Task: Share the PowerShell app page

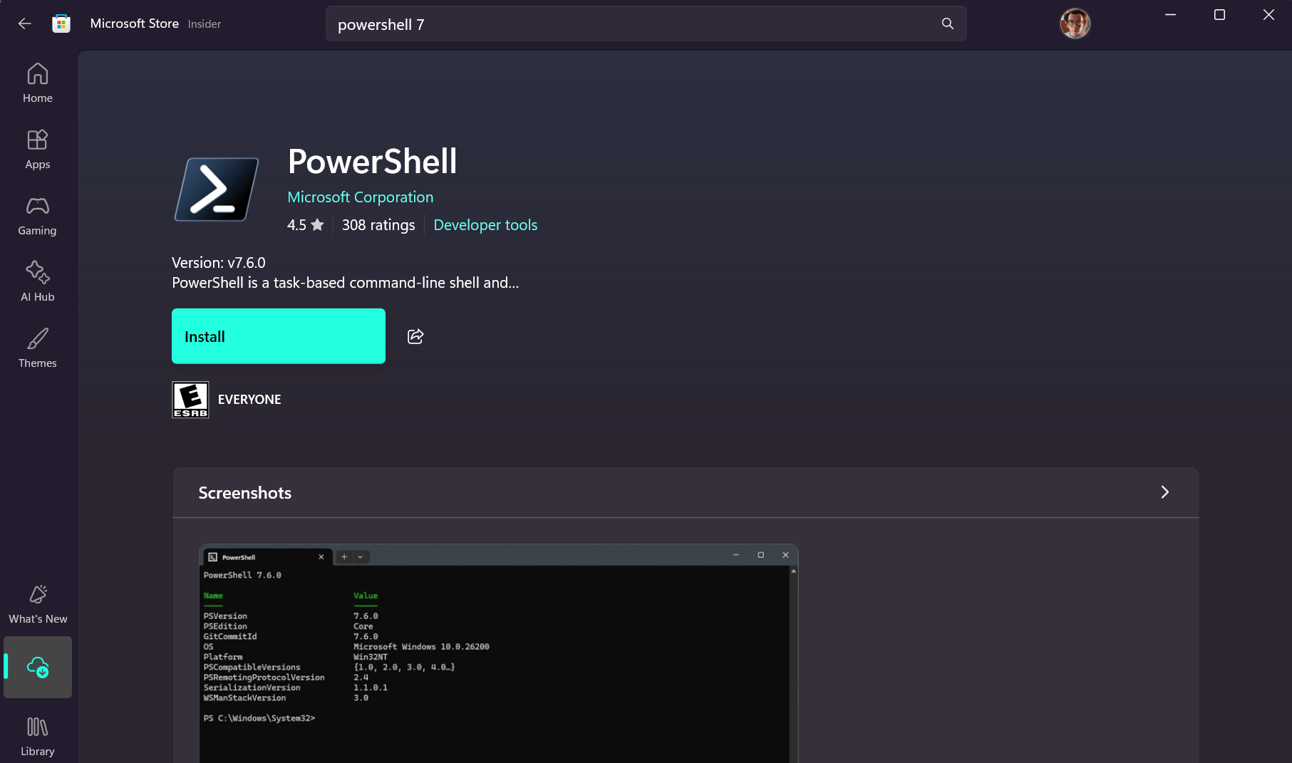Action: tap(415, 336)
